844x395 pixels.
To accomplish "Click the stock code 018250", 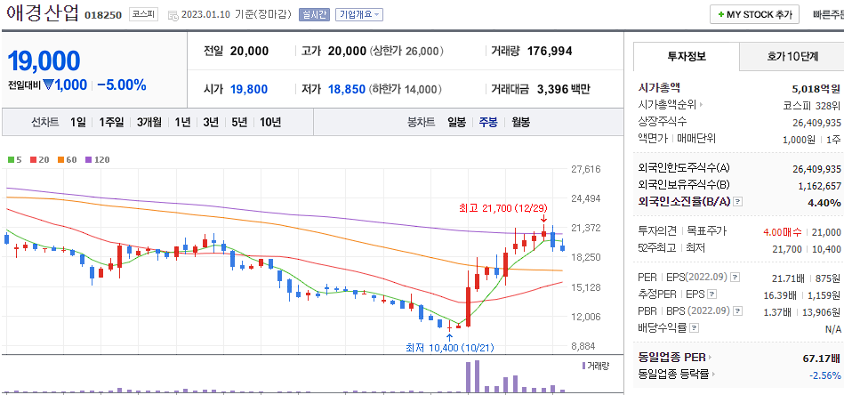I will [103, 15].
